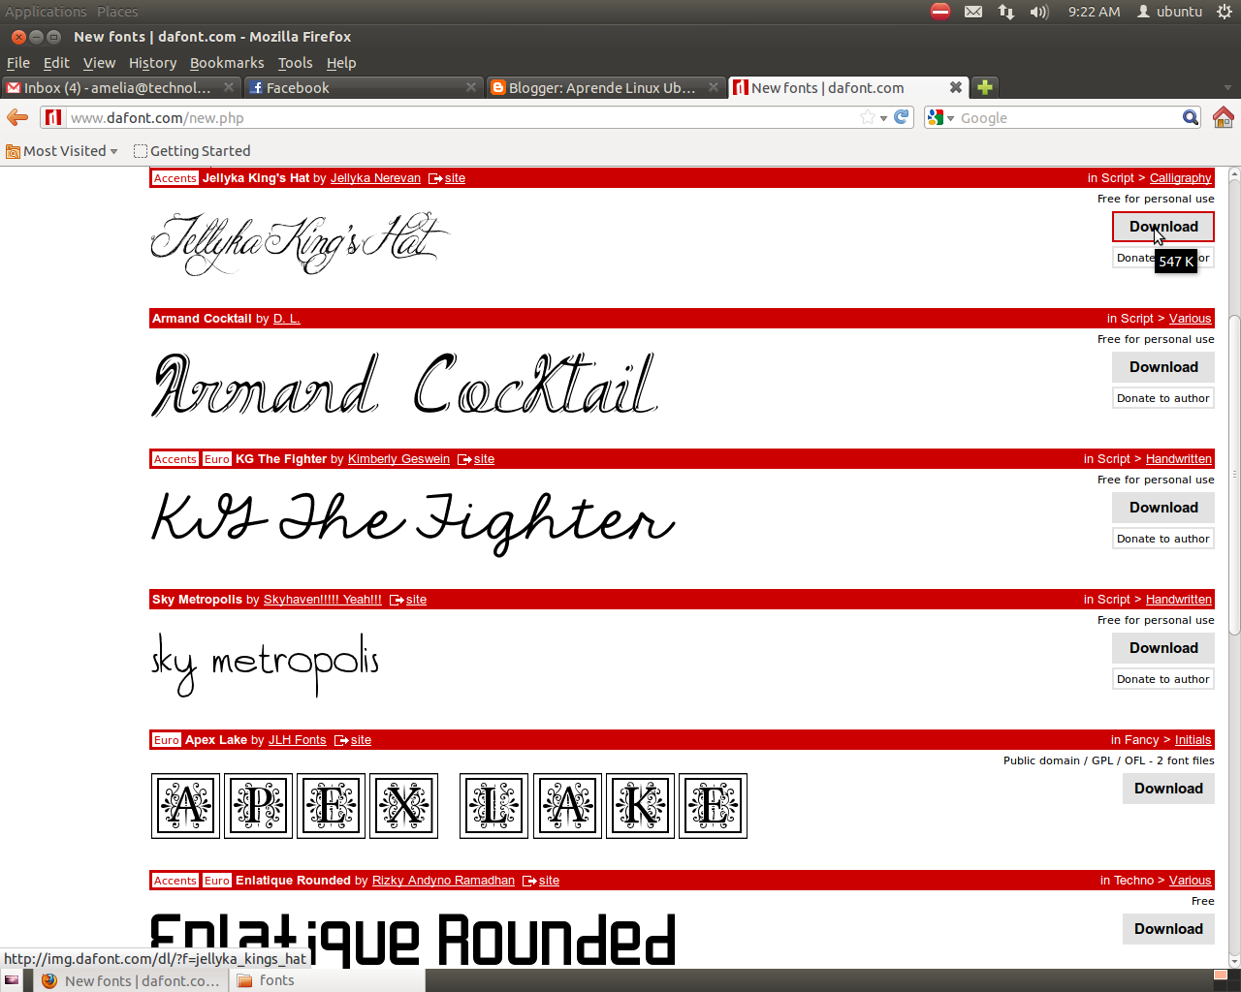Click the Armand Cocktail font preview image
The width and height of the screenshot is (1241, 992).
pos(404,385)
